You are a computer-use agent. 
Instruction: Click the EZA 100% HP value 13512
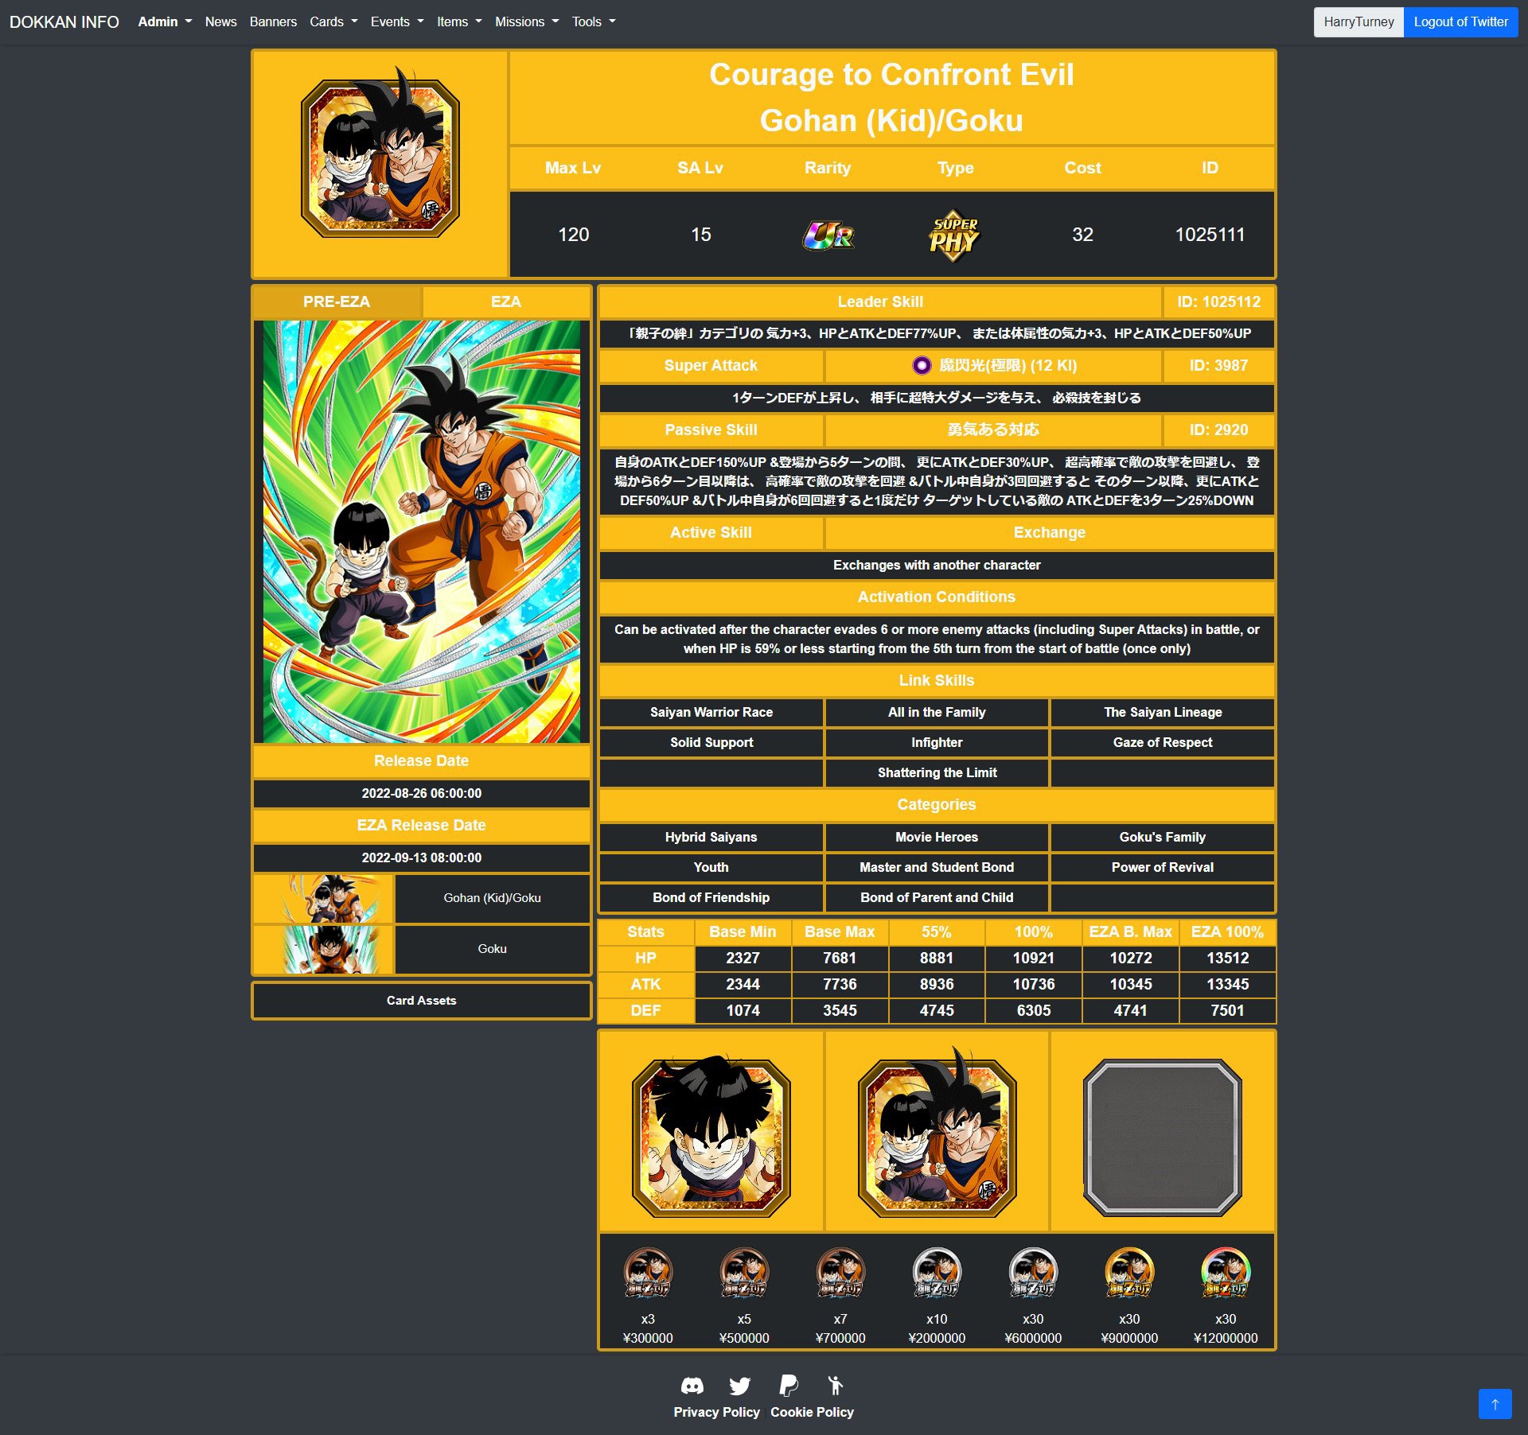(1227, 958)
